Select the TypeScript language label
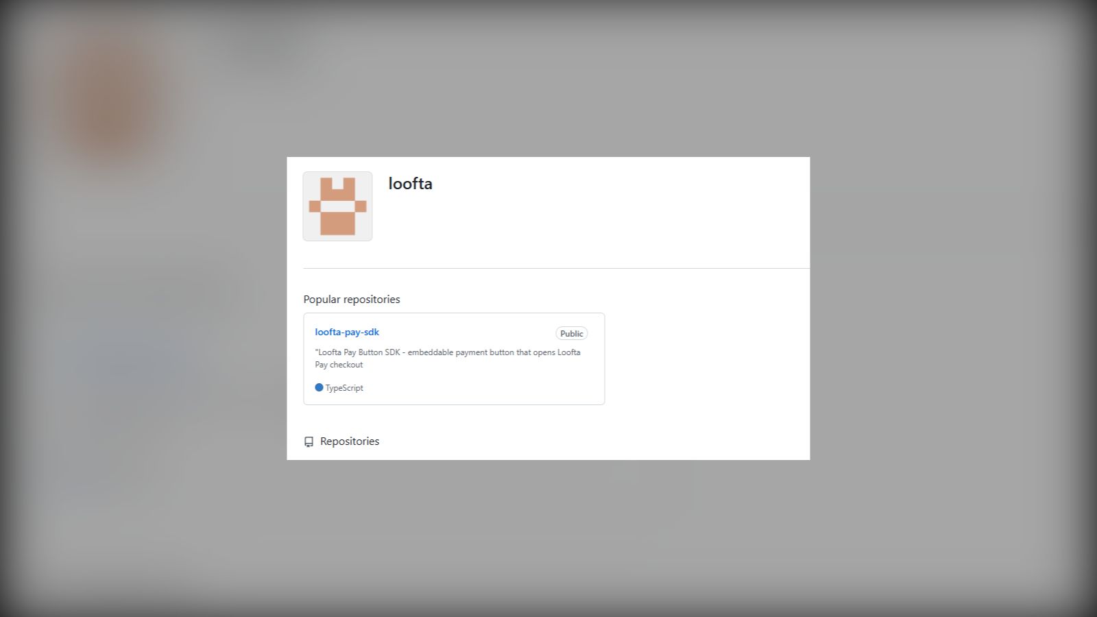This screenshot has height=617, width=1097. pyautogui.click(x=344, y=388)
